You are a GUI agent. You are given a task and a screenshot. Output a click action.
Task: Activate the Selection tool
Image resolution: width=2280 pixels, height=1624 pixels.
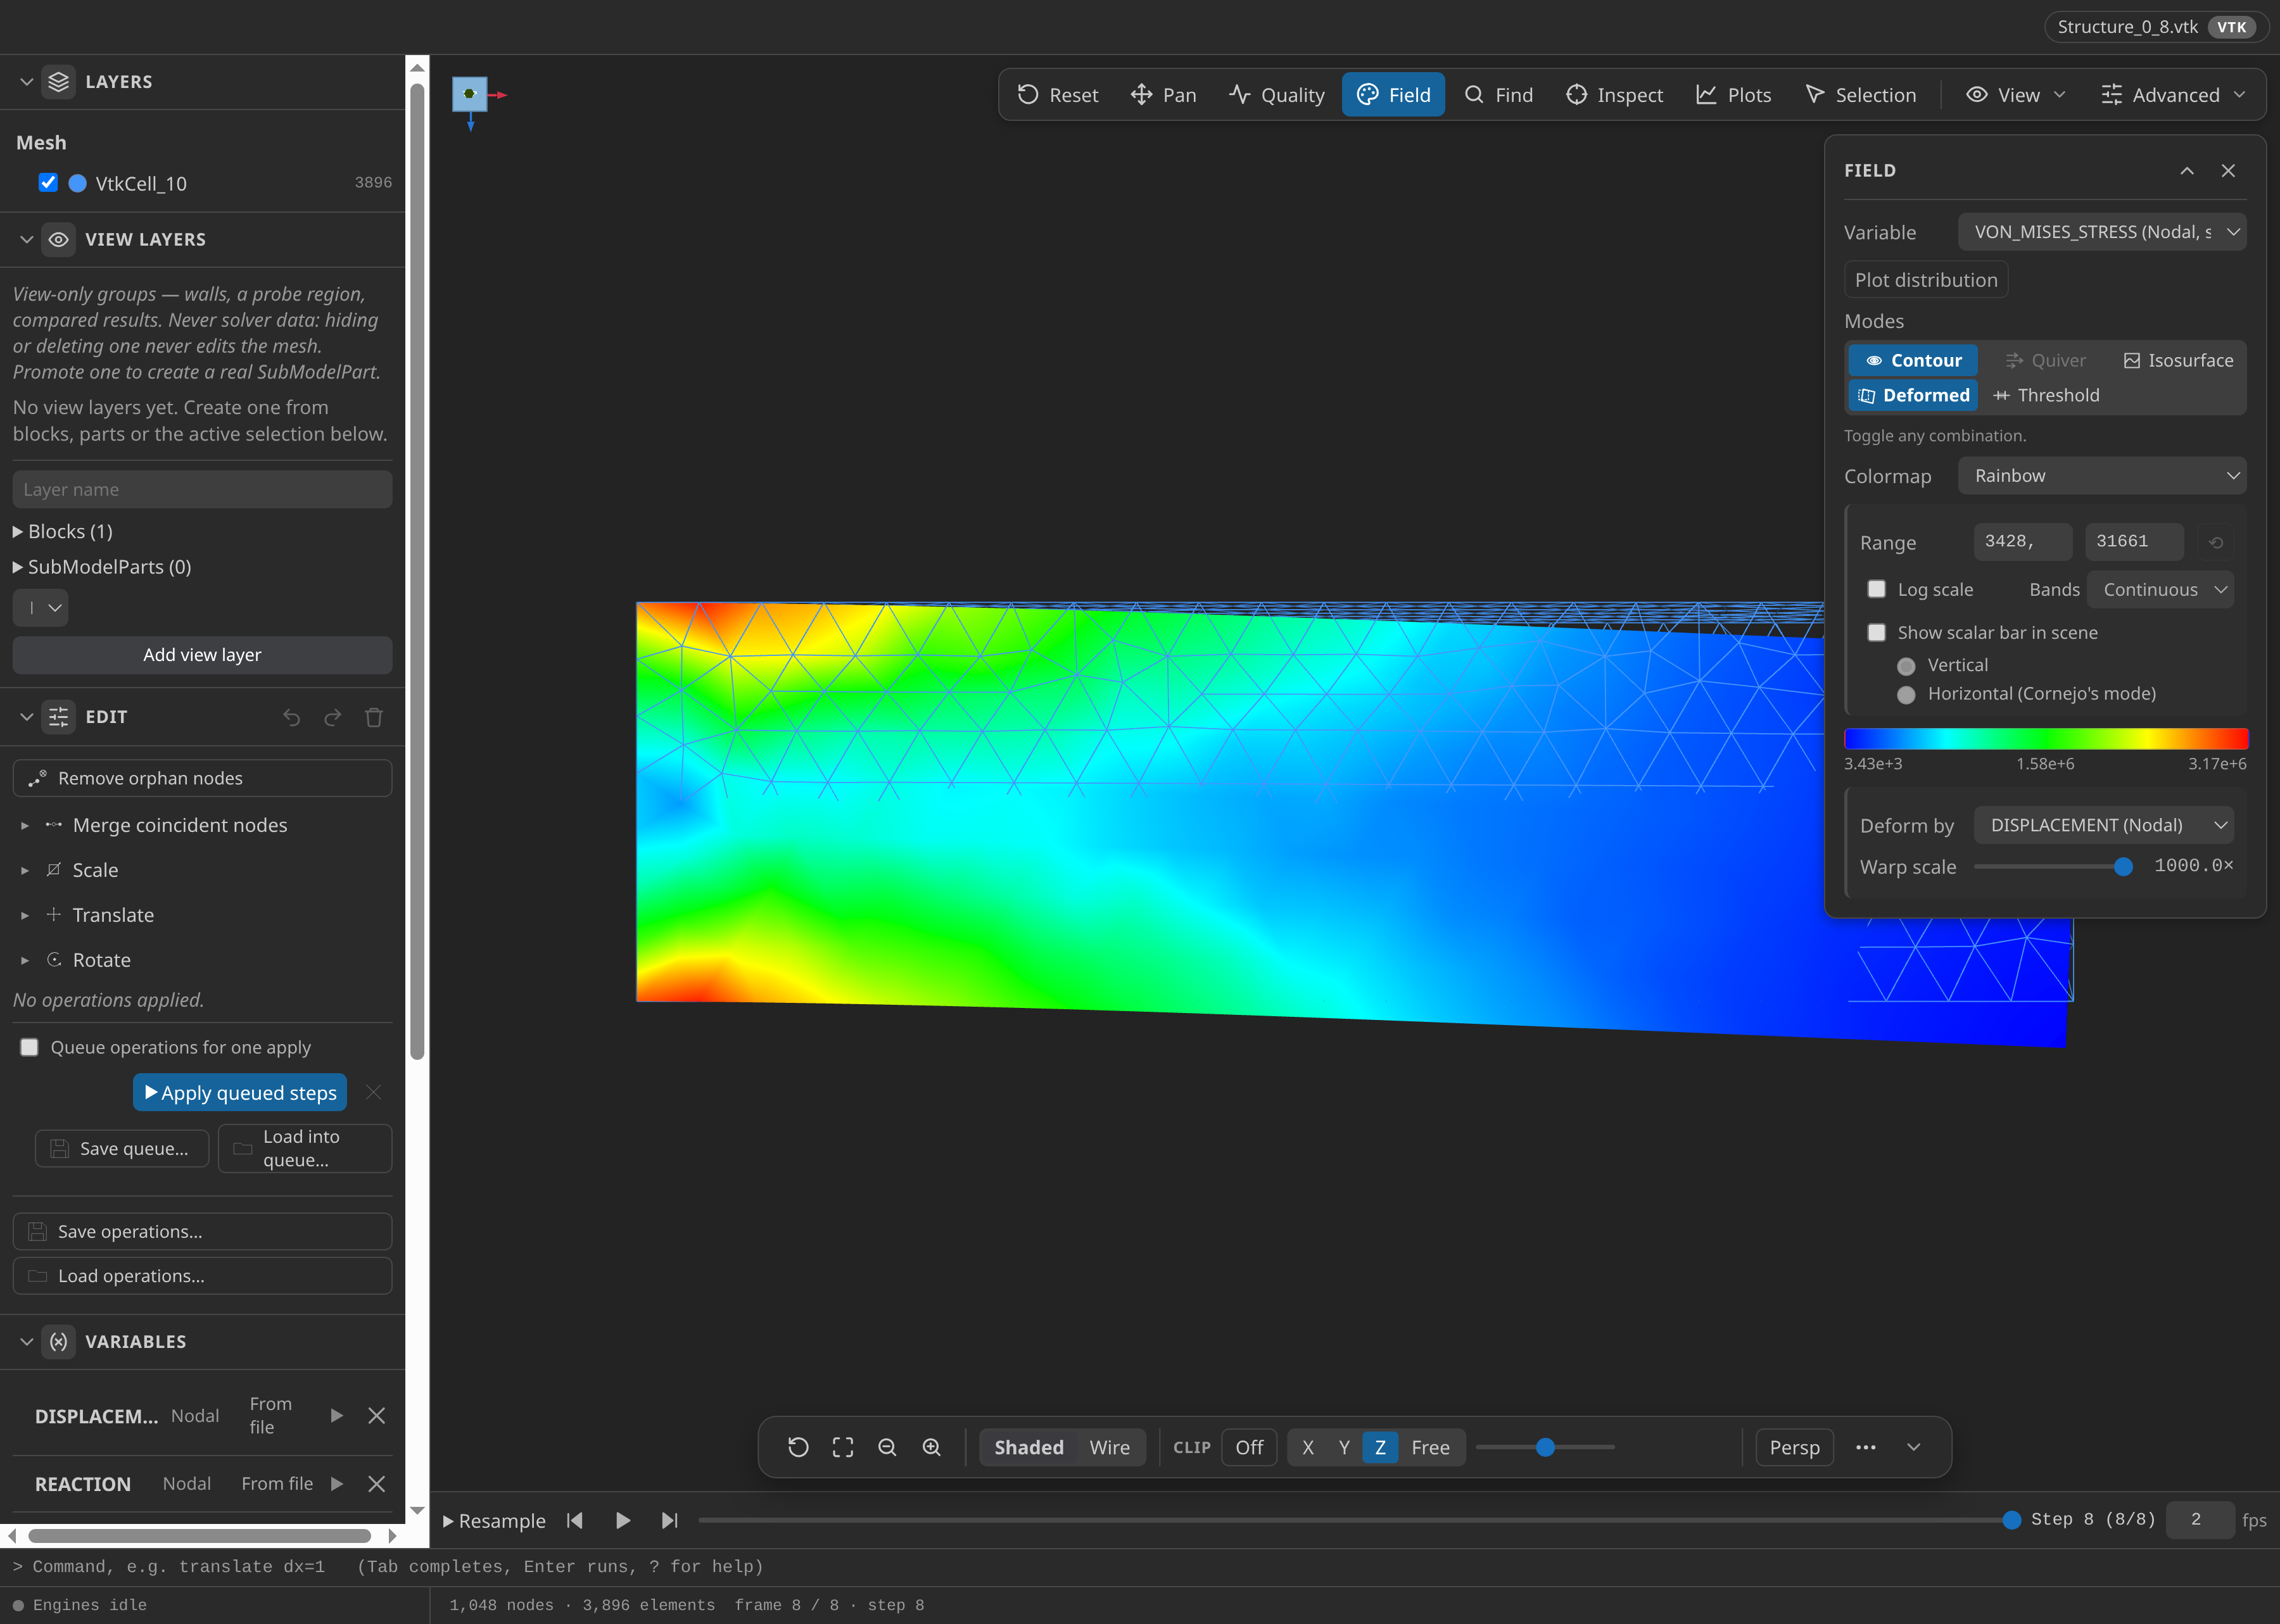click(x=1861, y=94)
